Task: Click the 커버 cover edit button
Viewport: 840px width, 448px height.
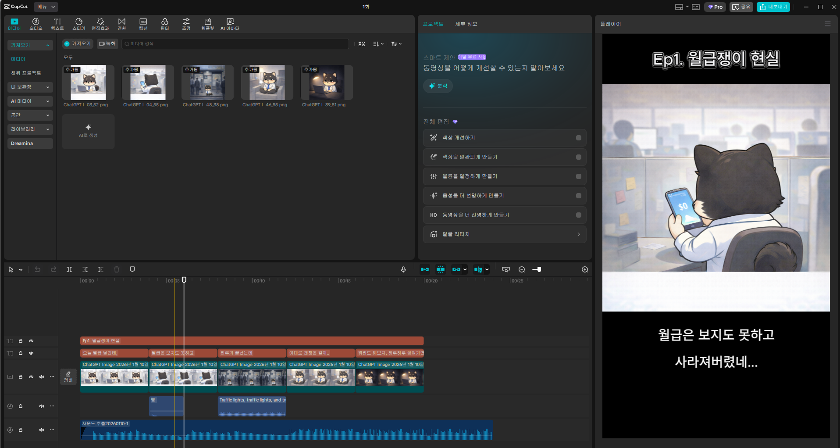Action: tap(68, 377)
